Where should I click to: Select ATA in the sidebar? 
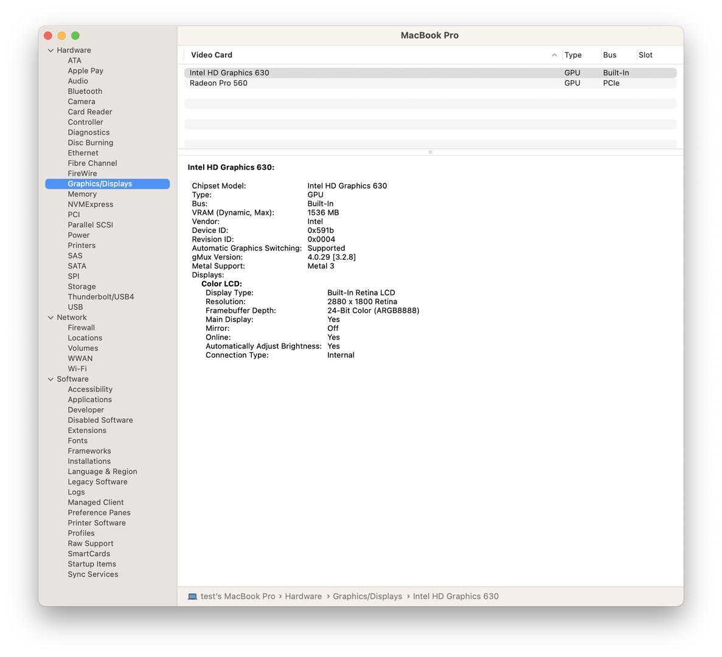click(75, 61)
